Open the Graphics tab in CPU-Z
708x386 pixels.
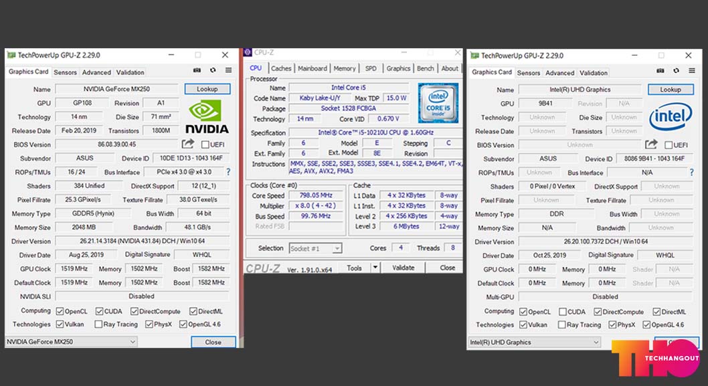click(x=398, y=68)
